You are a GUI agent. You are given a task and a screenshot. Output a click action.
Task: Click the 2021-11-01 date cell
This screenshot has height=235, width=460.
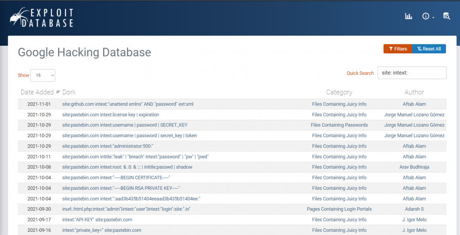(x=39, y=104)
